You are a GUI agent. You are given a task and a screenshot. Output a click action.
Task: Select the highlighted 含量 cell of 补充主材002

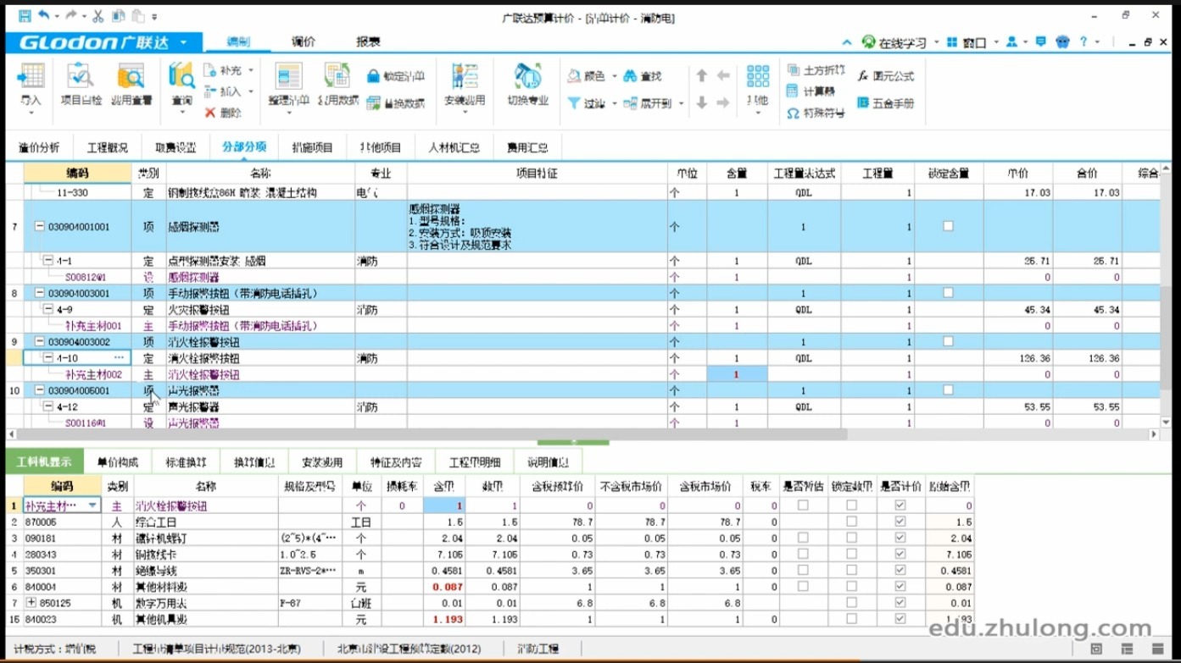(x=737, y=374)
